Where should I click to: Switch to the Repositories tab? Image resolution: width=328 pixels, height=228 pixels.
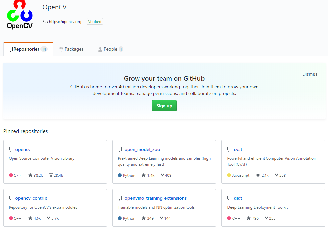click(28, 49)
